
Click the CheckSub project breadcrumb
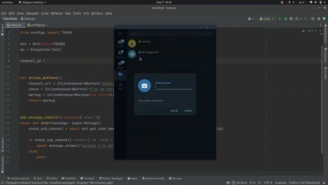pyautogui.click(x=10, y=18)
